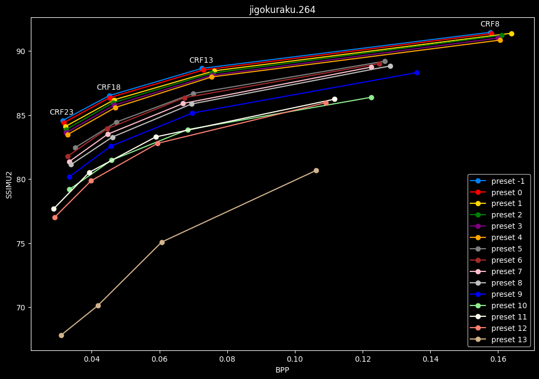This screenshot has width=539, height=379.
Task: Click the leftmost salmon preset 12 data point
Action: 55,218
